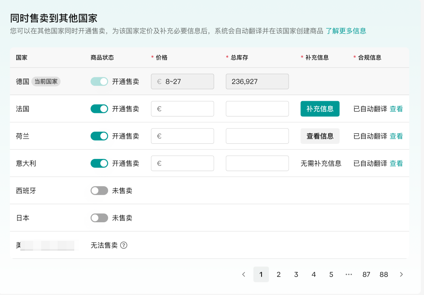Jump to page 88 in pagination

pos(384,274)
